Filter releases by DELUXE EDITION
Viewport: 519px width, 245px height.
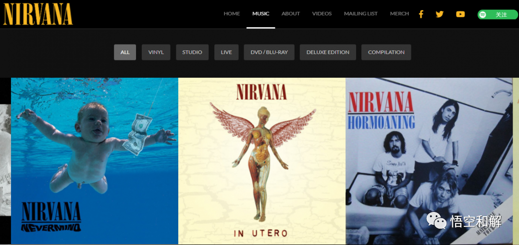coord(328,52)
